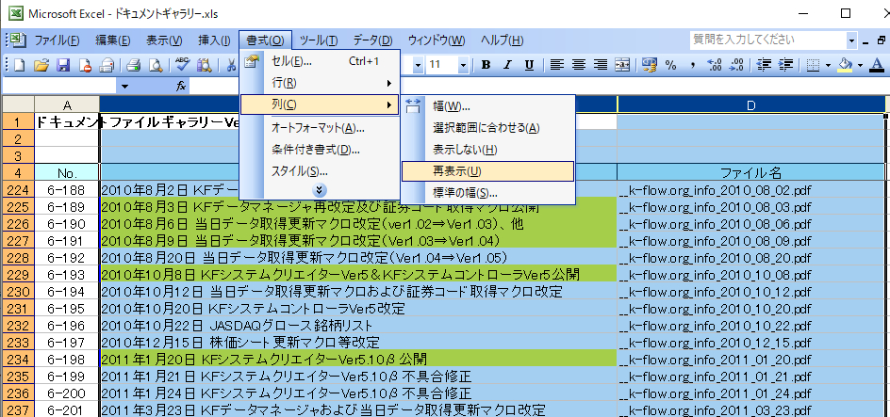Apply Percent style

671,65
